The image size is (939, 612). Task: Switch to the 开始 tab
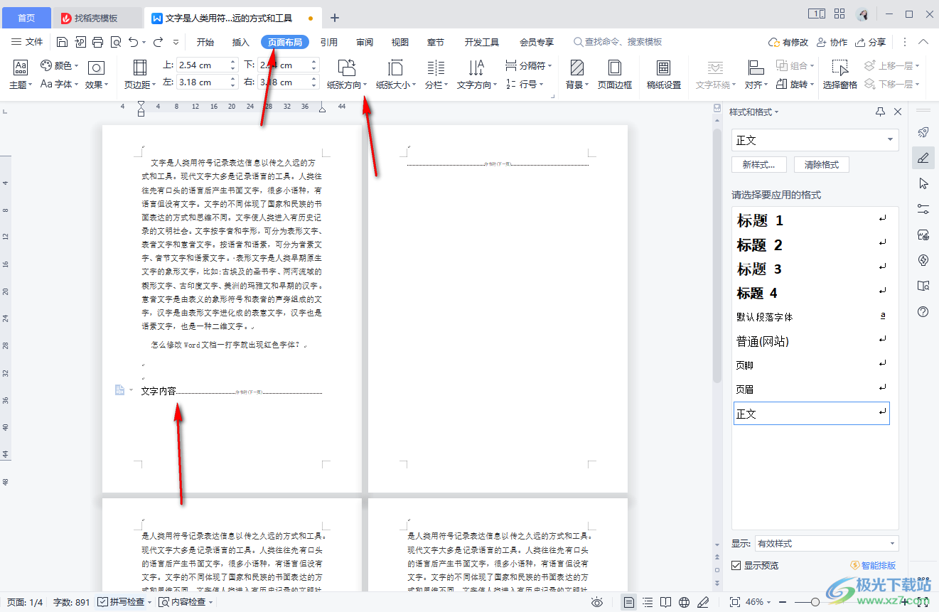(x=205, y=42)
